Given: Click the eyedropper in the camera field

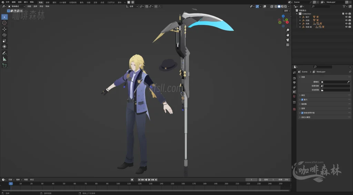Looking at the screenshot, I should pyautogui.click(x=348, y=82).
